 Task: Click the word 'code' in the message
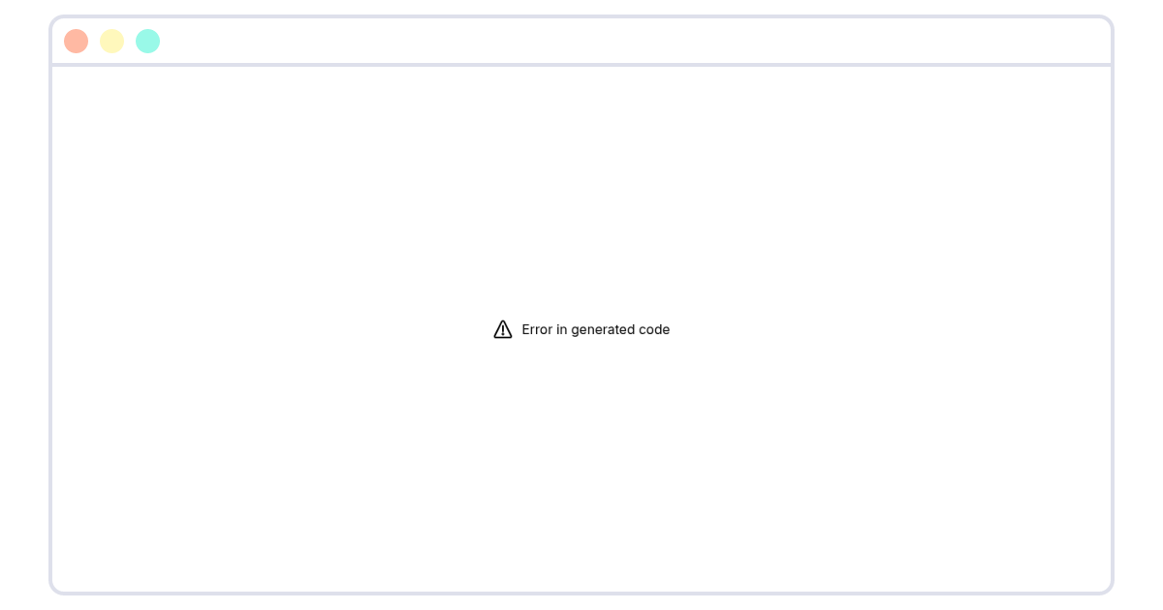pos(653,329)
